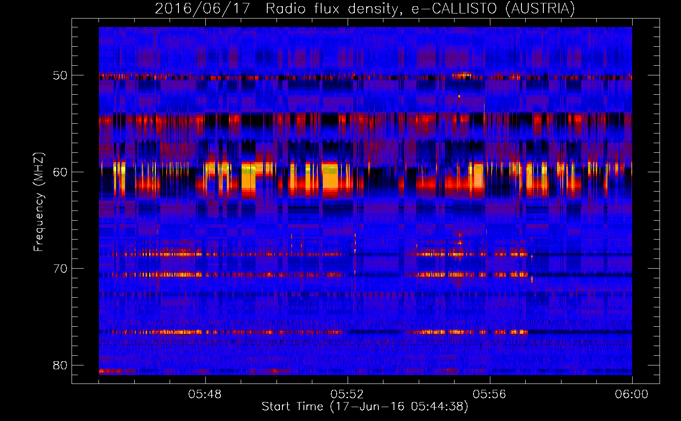Click the plot title "Radio flux density, e-CALLISTO (AUSTRIA)"
Image resolution: width=681 pixels, height=421 pixels.
point(420,8)
